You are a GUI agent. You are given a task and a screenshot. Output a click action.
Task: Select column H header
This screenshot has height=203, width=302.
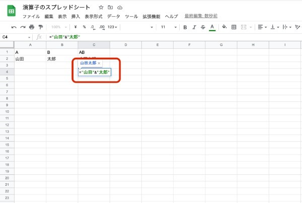(253, 45)
